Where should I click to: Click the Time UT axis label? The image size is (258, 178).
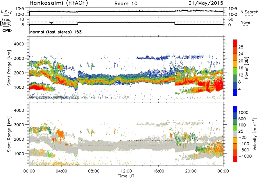(126, 176)
